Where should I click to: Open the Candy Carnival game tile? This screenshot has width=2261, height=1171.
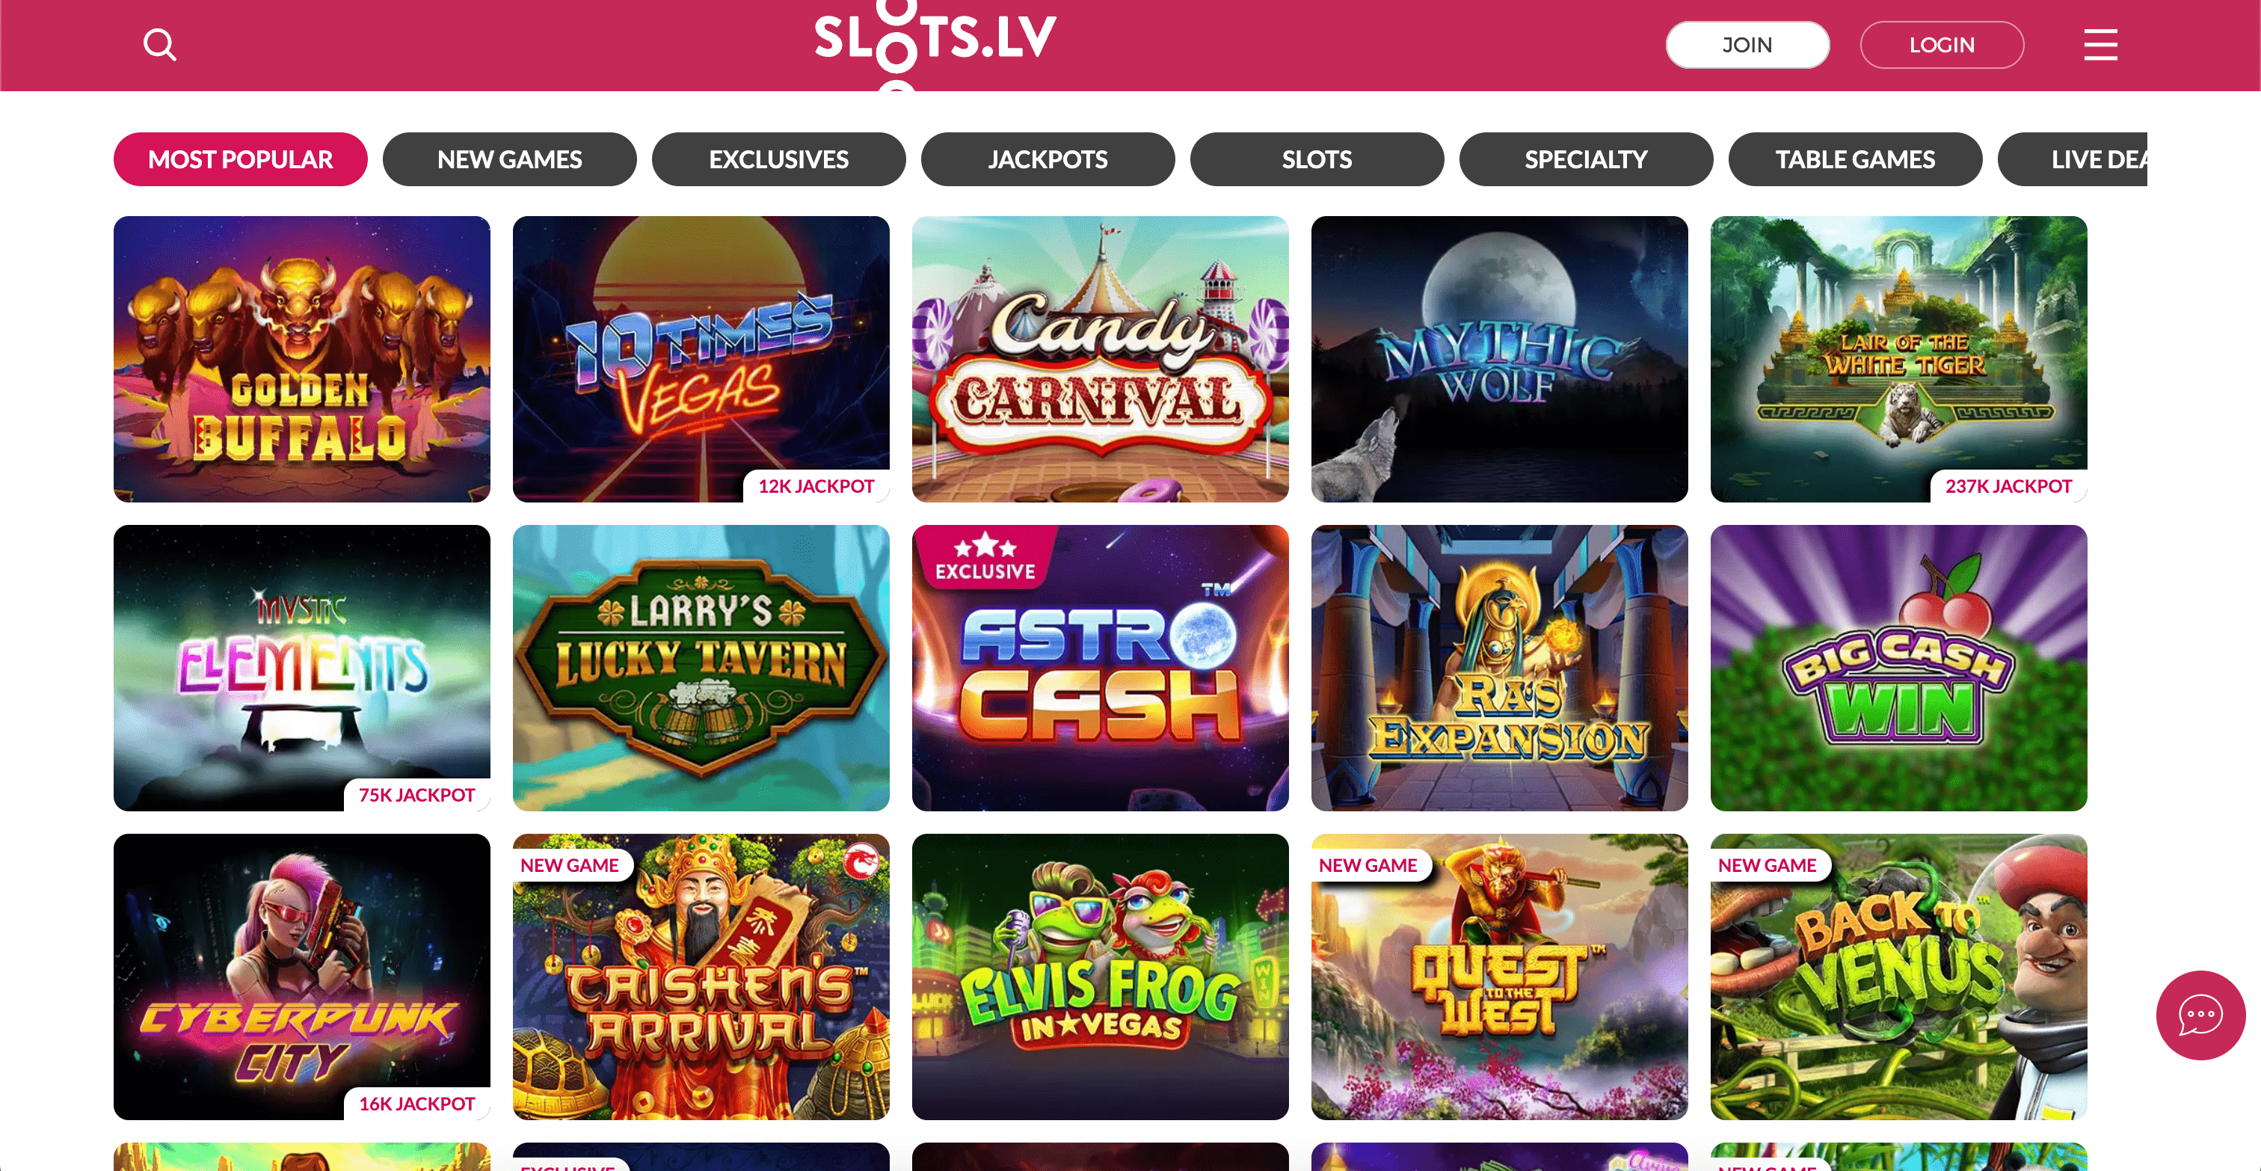(1101, 359)
